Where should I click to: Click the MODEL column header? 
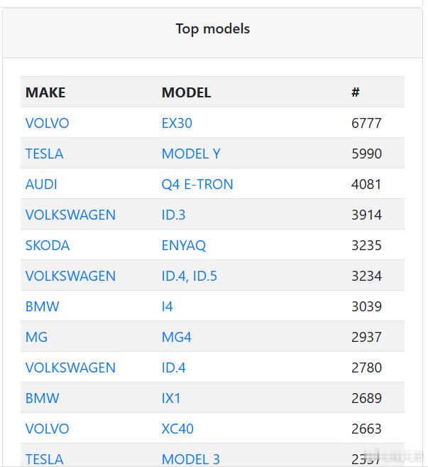(186, 92)
